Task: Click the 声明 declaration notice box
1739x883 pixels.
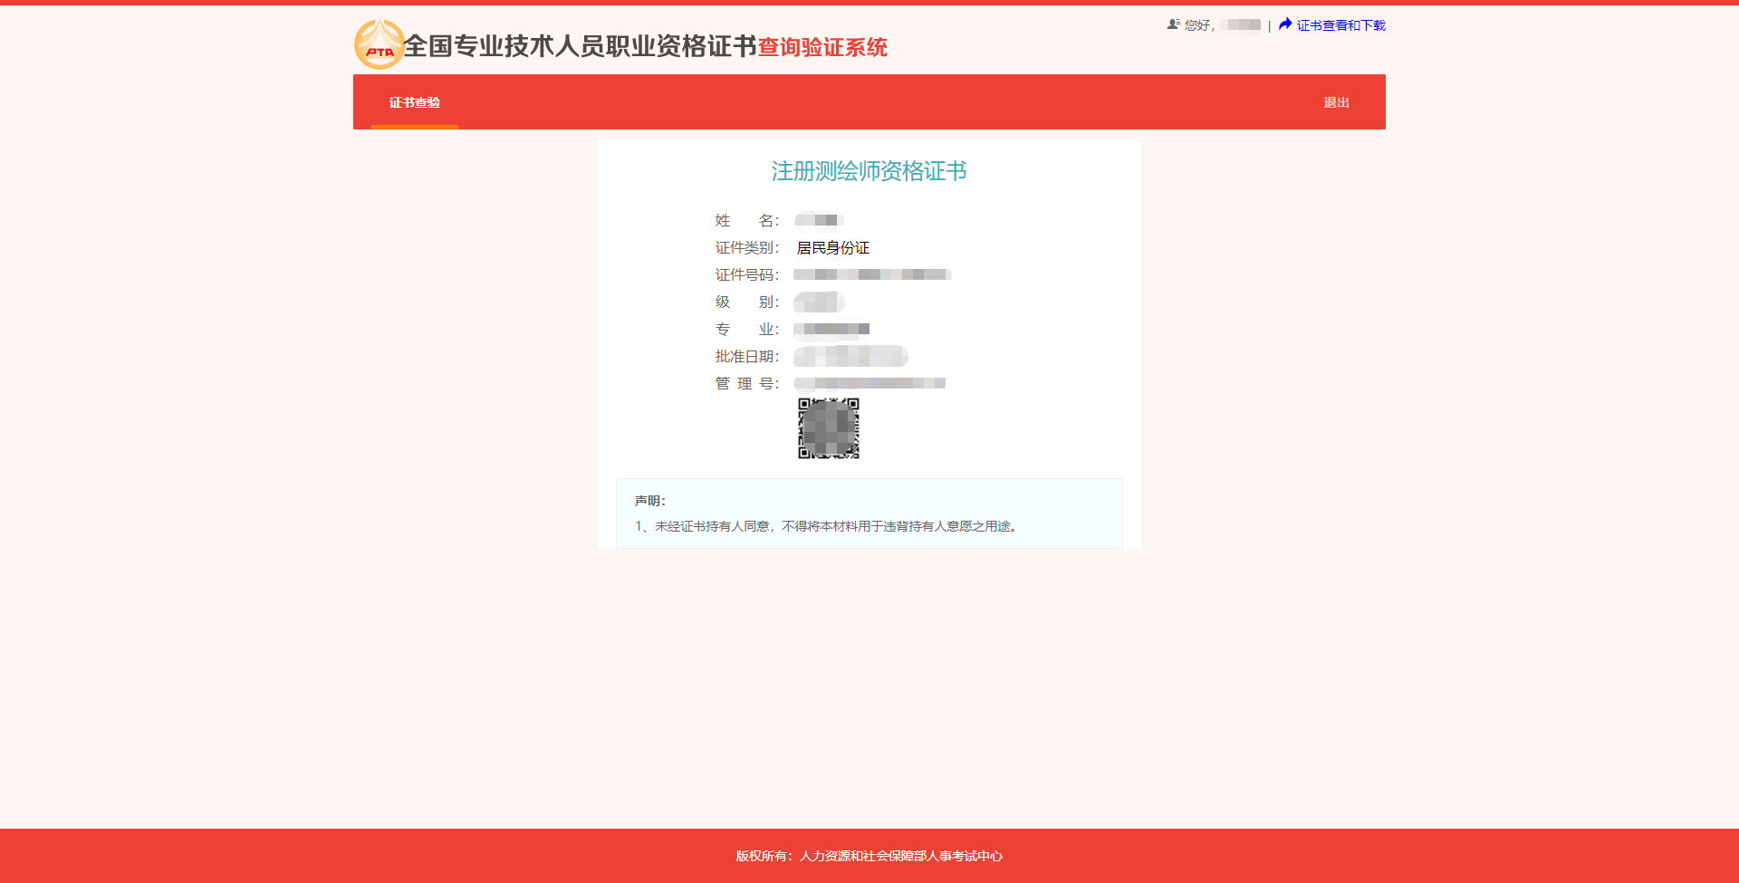Action: (868, 513)
